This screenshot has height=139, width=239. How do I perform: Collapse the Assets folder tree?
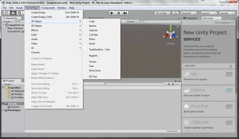[x=3, y=104]
